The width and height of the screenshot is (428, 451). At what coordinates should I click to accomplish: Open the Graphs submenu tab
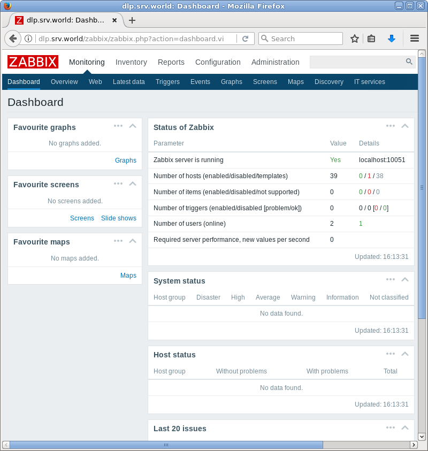pos(232,82)
